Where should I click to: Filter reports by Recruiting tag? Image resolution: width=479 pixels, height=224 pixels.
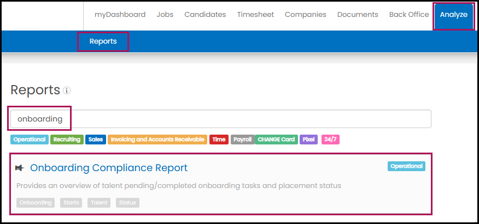67,140
